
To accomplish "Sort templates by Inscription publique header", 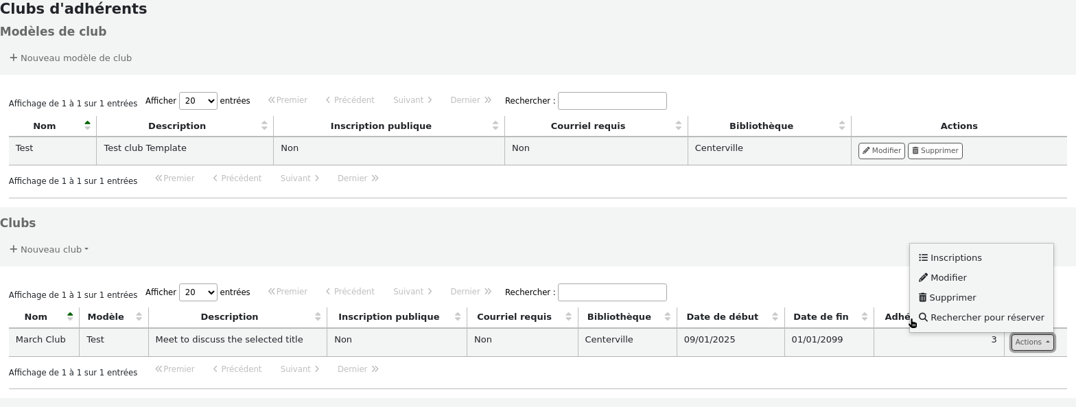I will pos(381,126).
